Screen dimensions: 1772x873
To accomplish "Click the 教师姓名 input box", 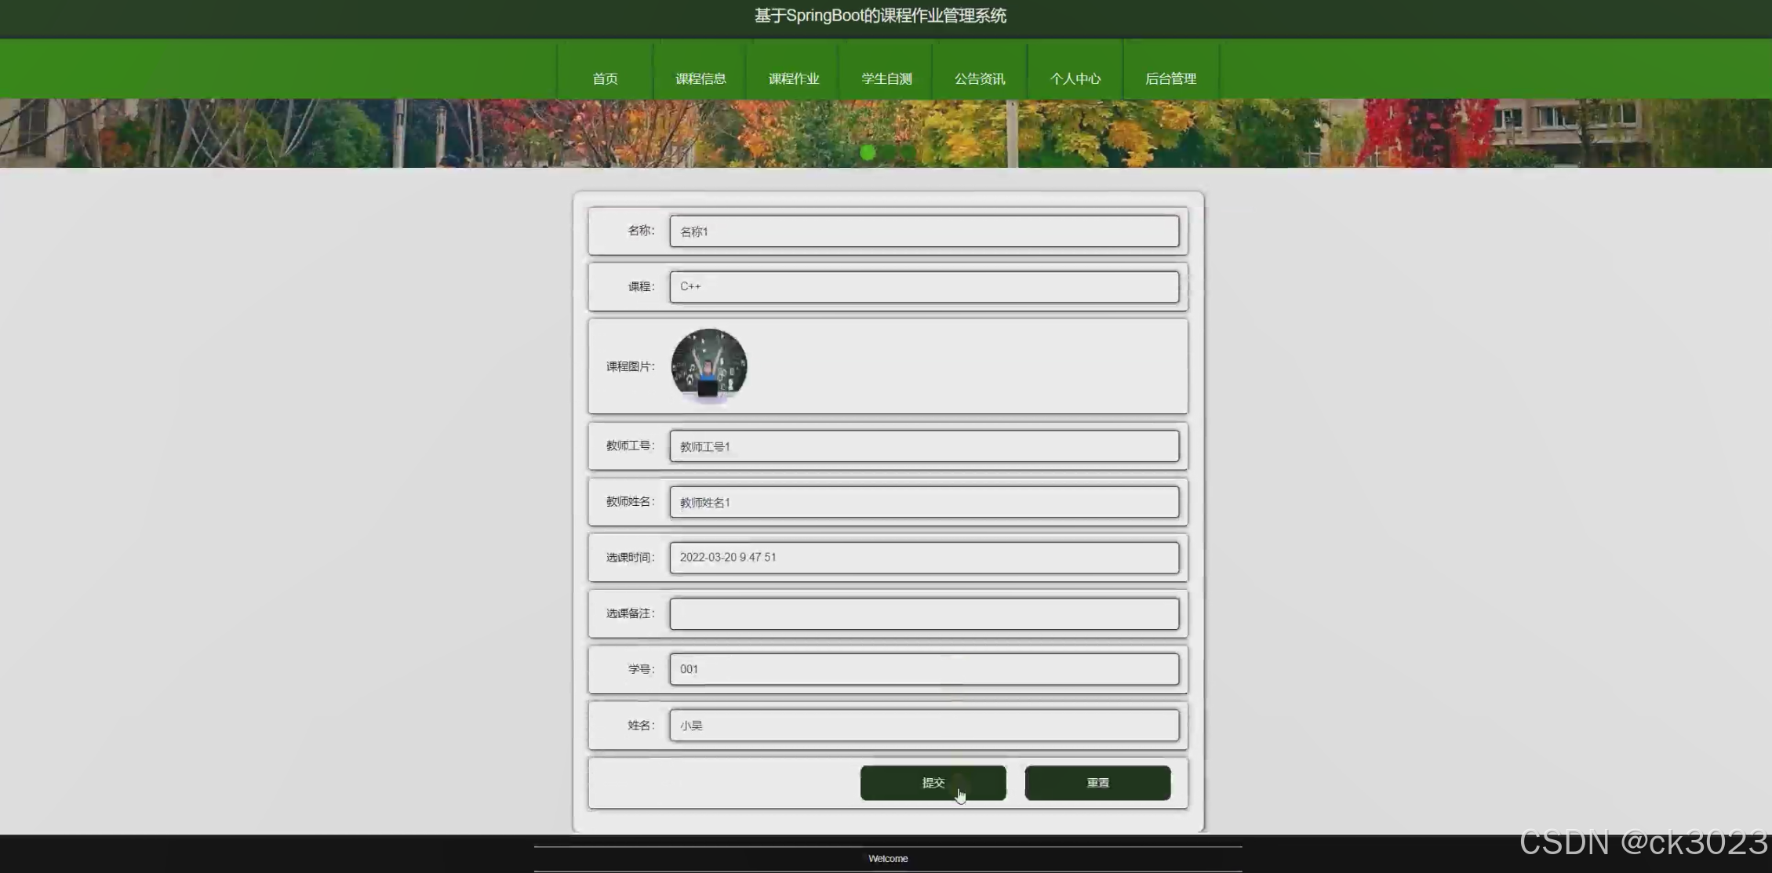I will click(x=924, y=502).
